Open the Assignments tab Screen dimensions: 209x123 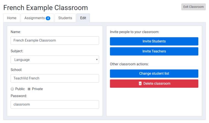pyautogui.click(x=34, y=18)
